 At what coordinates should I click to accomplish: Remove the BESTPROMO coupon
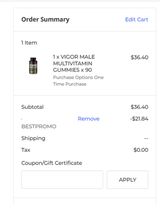click(x=89, y=119)
